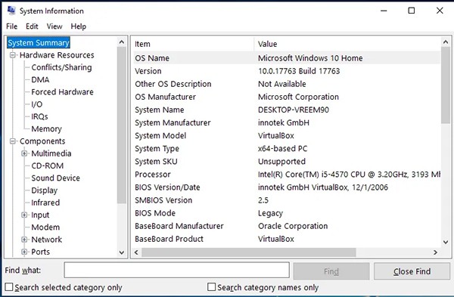The height and width of the screenshot is (297, 454).
Task: Open Conflicts/Sharing category
Action: tap(61, 67)
